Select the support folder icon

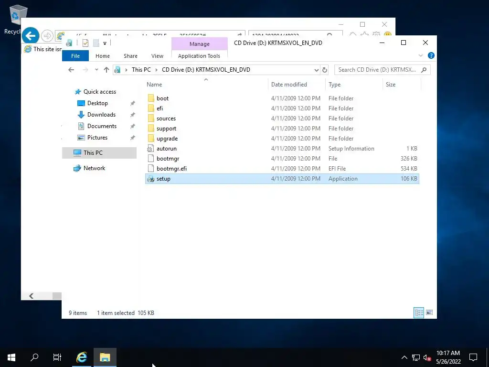coord(151,128)
